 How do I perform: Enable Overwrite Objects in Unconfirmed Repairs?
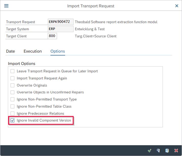tap(12, 92)
